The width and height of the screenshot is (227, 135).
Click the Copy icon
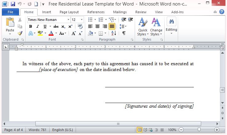point(20,26)
